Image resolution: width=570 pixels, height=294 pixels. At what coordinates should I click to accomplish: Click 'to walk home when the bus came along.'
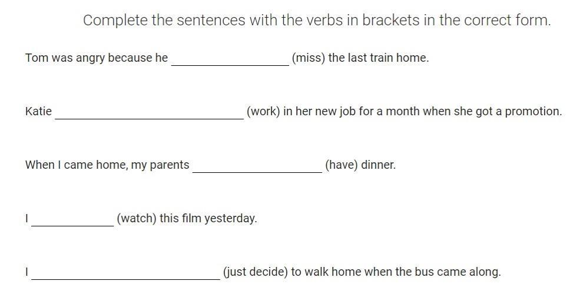(396, 272)
